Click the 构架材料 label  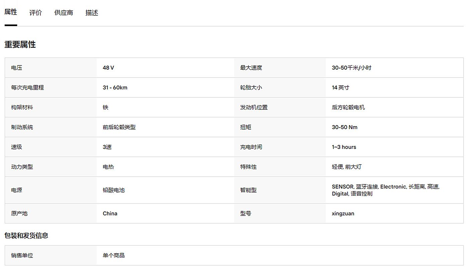coord(22,107)
